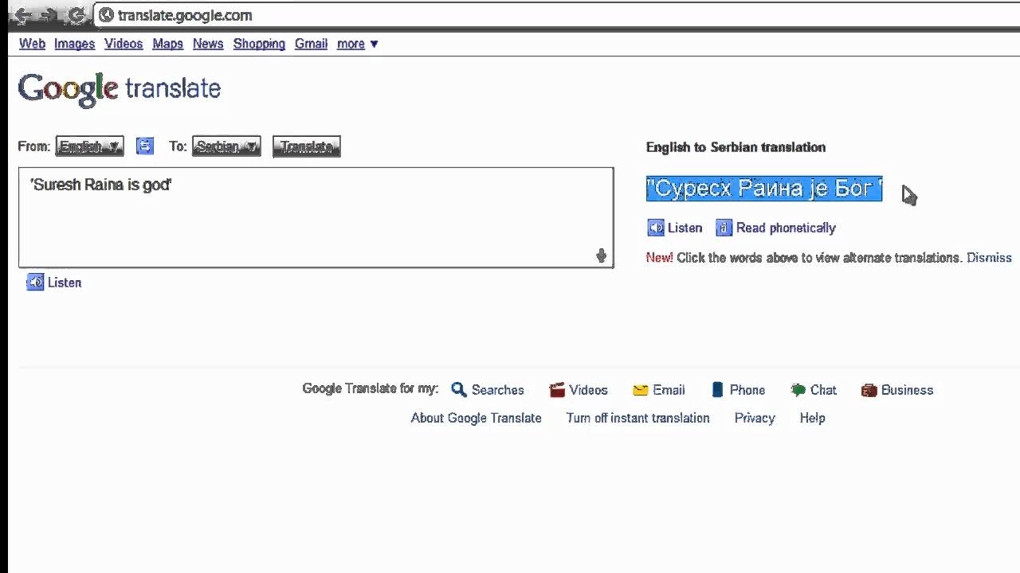Click the speaker icon below source text
The height and width of the screenshot is (573, 1020).
coord(35,282)
